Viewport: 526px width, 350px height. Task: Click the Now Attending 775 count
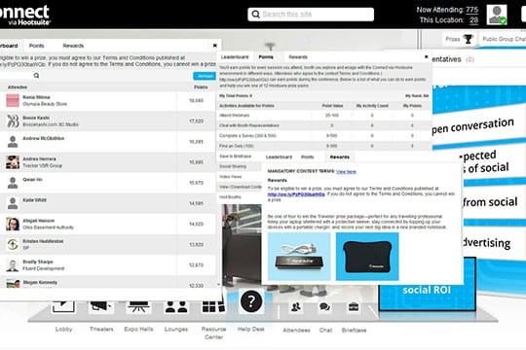point(471,10)
